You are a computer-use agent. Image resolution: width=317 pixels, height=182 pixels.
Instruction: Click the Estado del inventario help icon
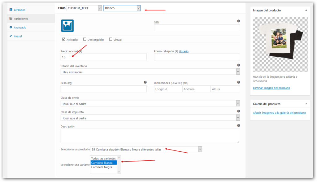[x=239, y=65]
